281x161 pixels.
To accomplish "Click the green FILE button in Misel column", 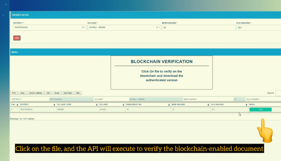I will pos(260,109).
